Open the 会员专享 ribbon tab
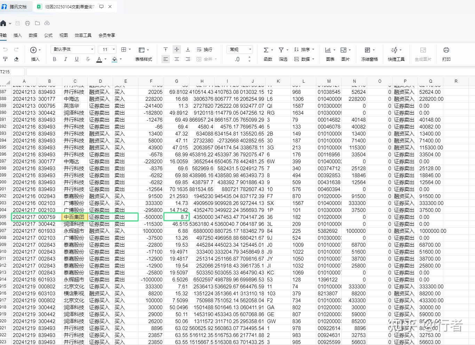 107,35
